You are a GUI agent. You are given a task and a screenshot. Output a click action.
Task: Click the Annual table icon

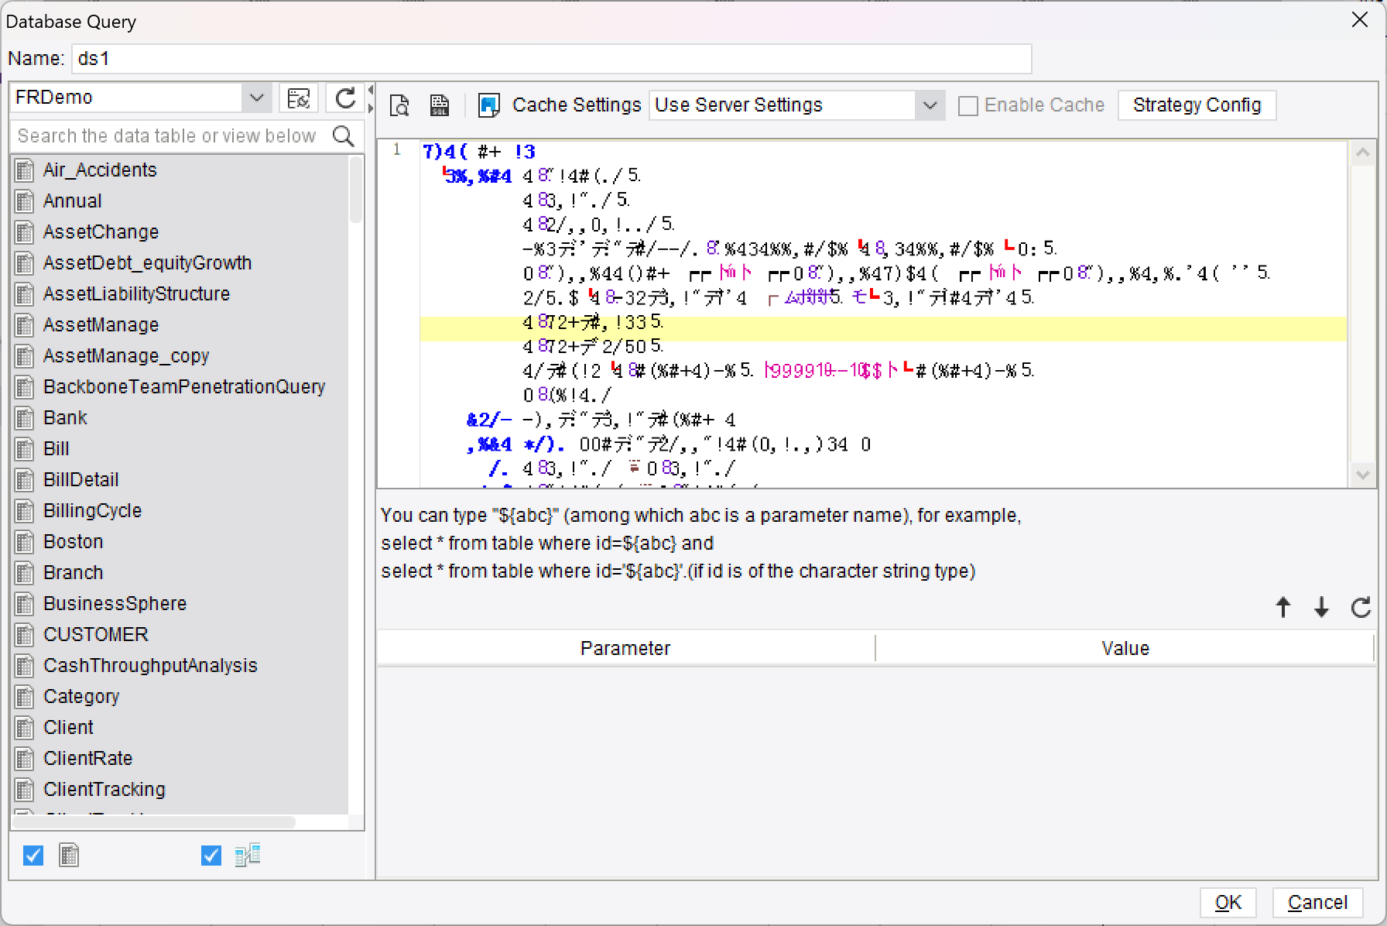click(25, 201)
